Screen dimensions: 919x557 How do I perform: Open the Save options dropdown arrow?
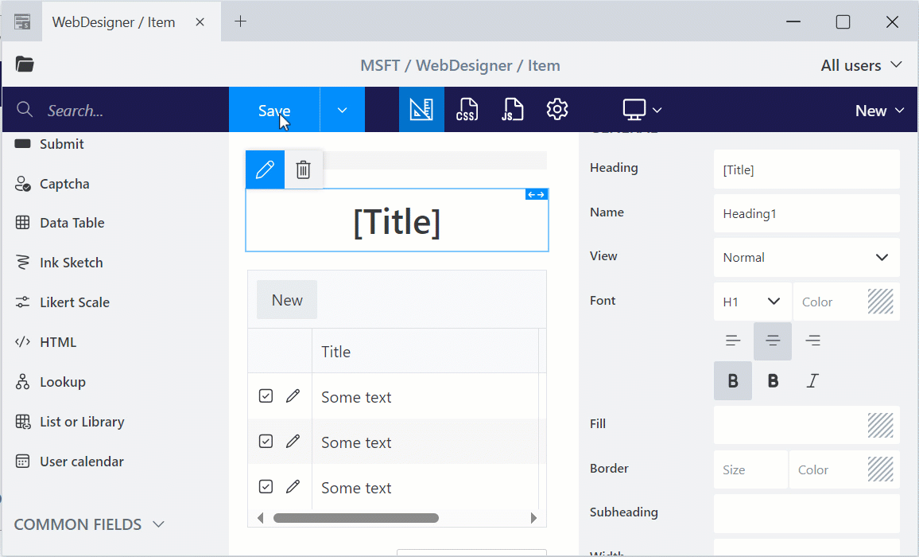tap(343, 110)
